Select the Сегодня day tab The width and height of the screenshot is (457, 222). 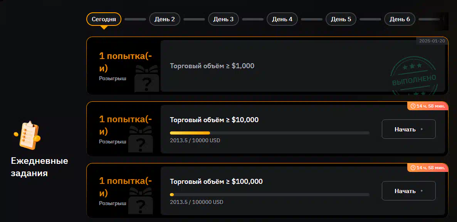point(104,19)
